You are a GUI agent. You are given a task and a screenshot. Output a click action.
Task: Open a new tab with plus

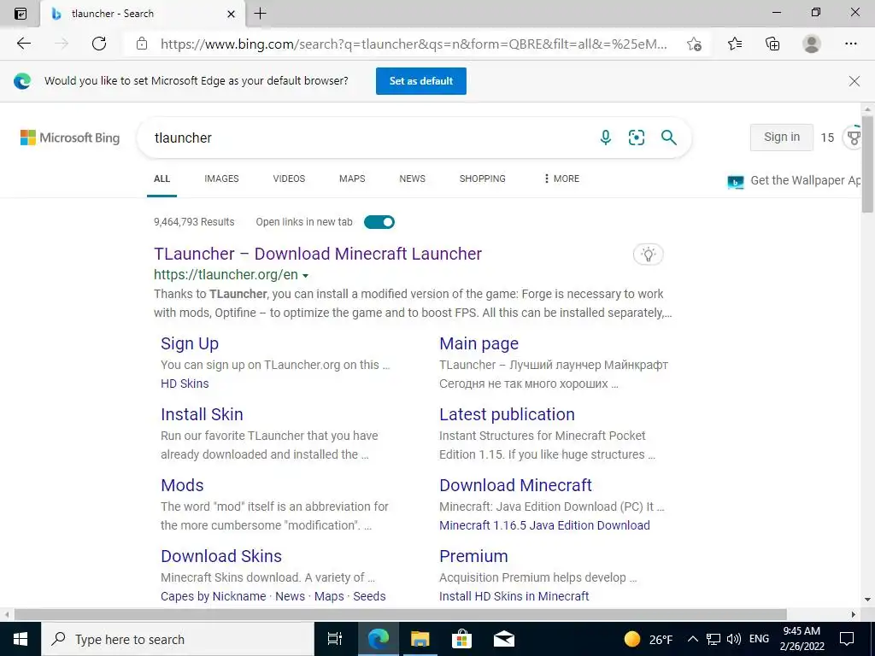coord(260,14)
